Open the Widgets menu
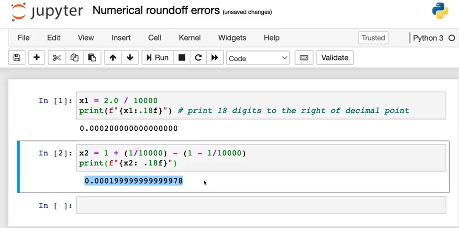 [232, 38]
